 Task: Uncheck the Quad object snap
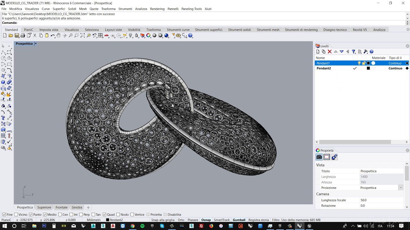pos(104,215)
